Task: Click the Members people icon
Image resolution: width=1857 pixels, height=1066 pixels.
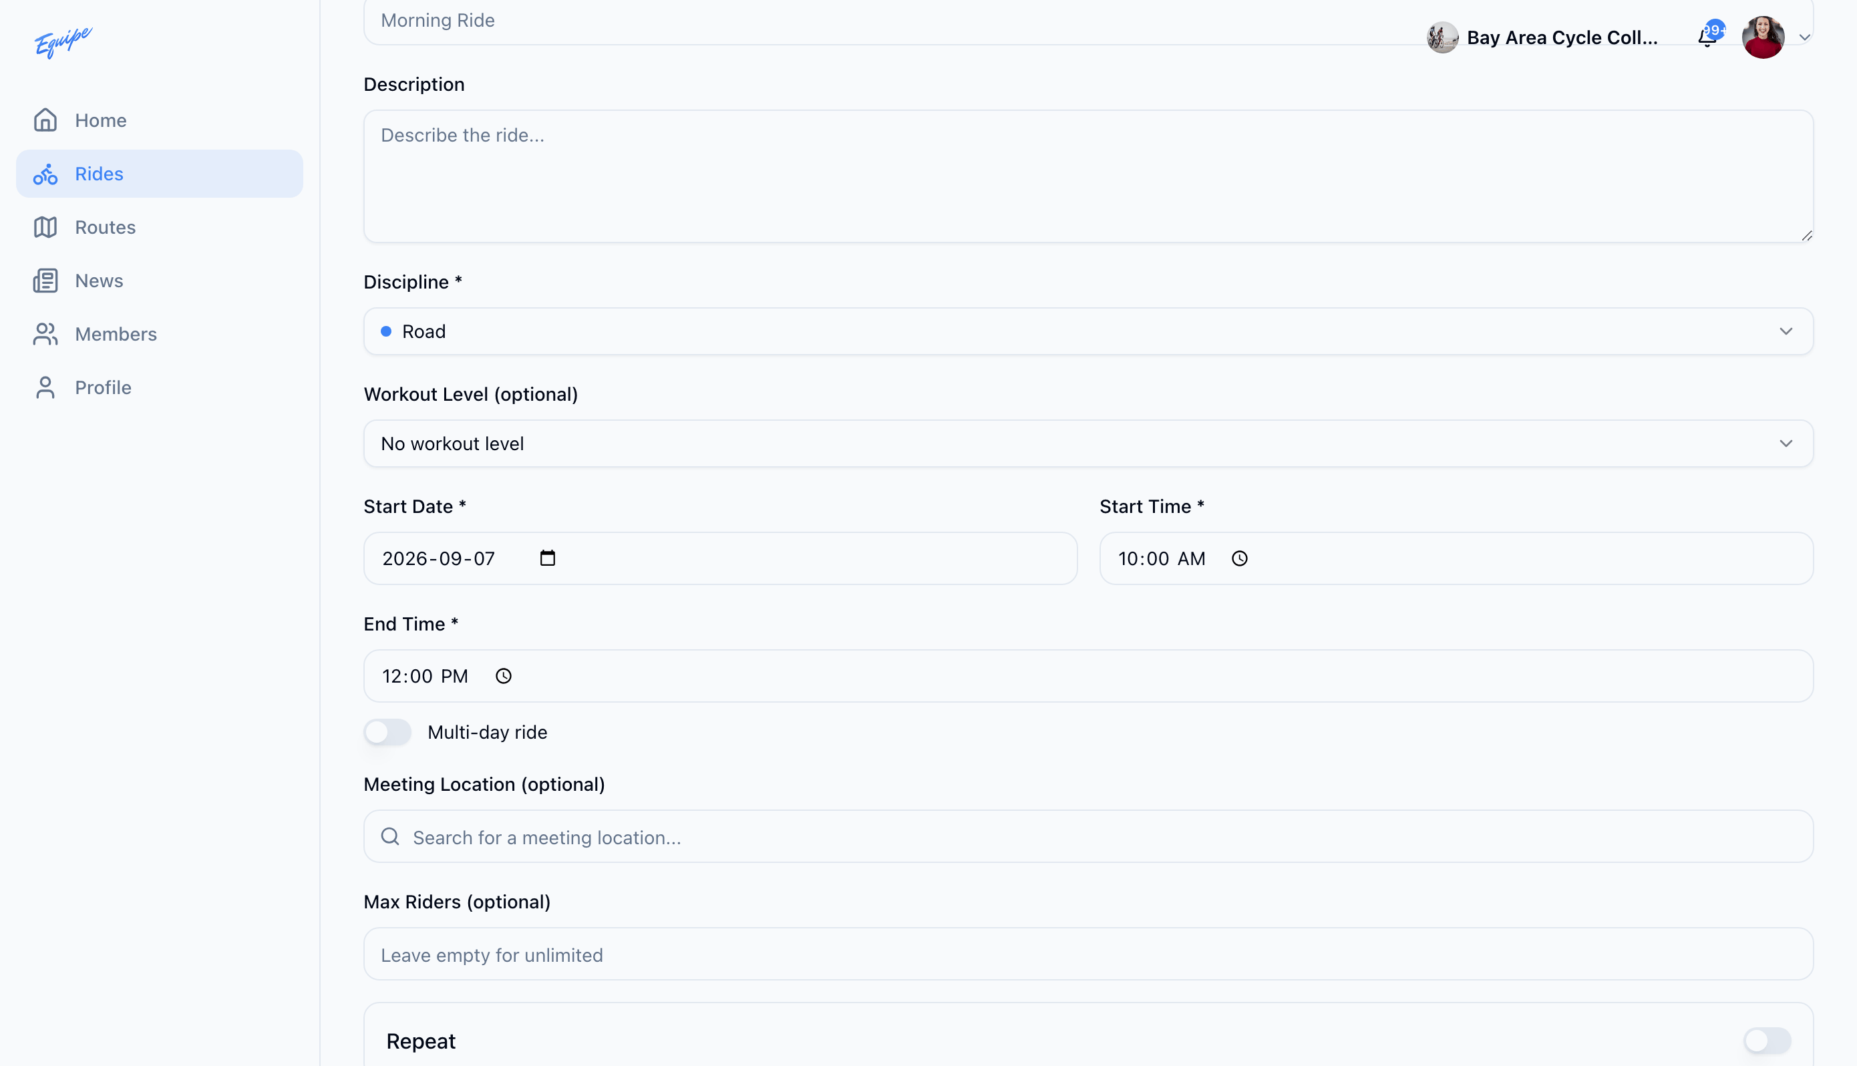Action: click(45, 334)
